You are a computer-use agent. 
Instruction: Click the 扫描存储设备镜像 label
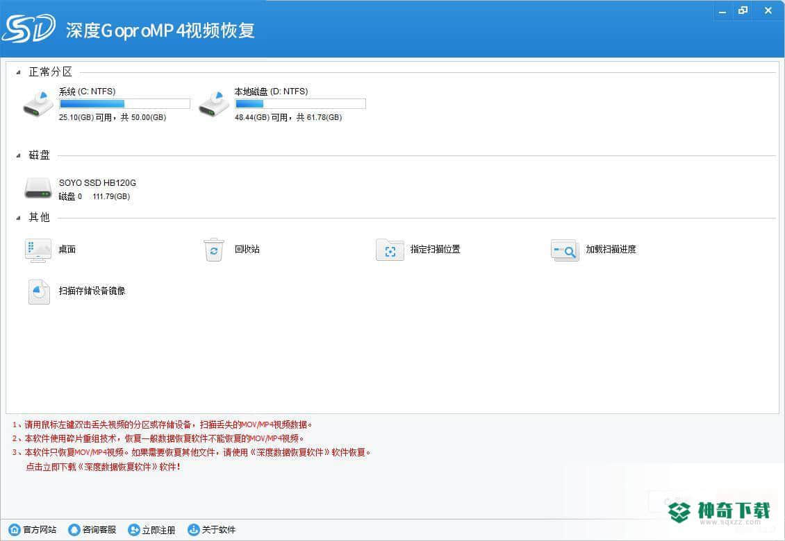point(92,291)
